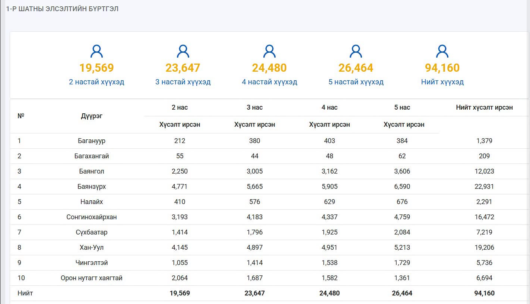Click the № column header
Image resolution: width=530 pixels, height=304 pixels.
pyautogui.click(x=21, y=116)
